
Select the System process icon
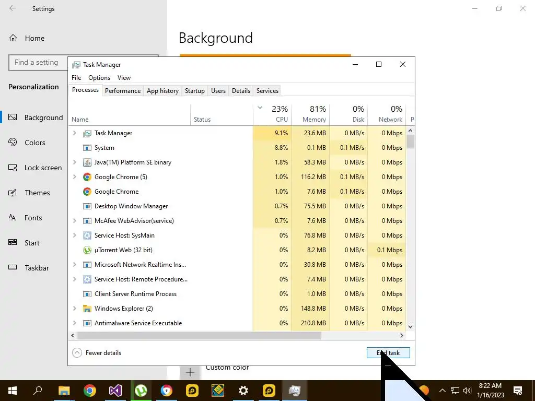tap(87, 148)
